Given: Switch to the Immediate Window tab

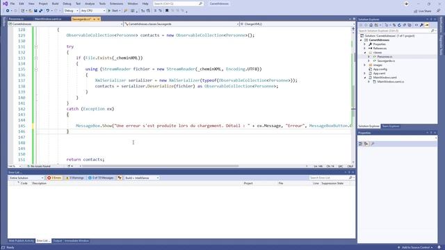Looking at the screenshot, I should point(76,241).
